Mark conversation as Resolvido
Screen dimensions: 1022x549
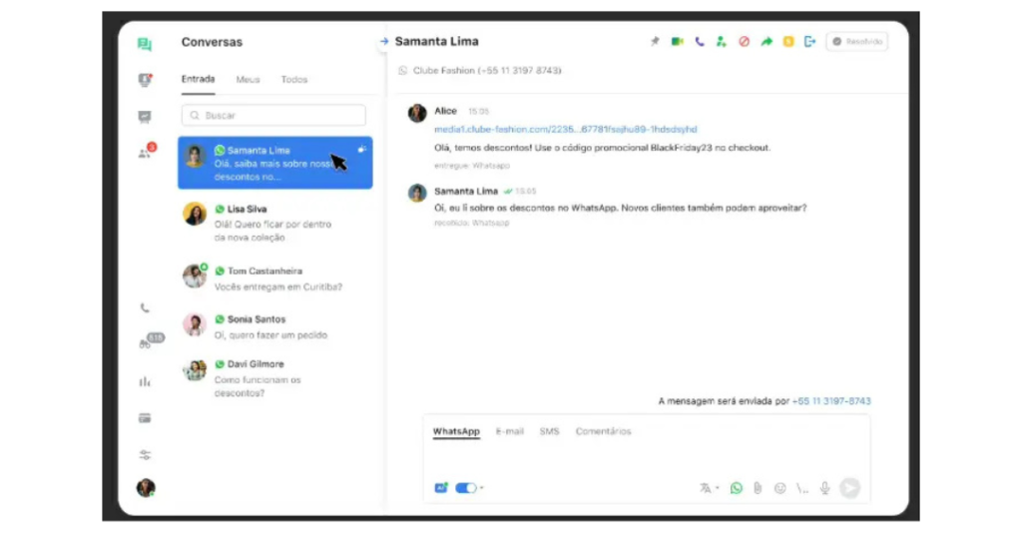[857, 42]
